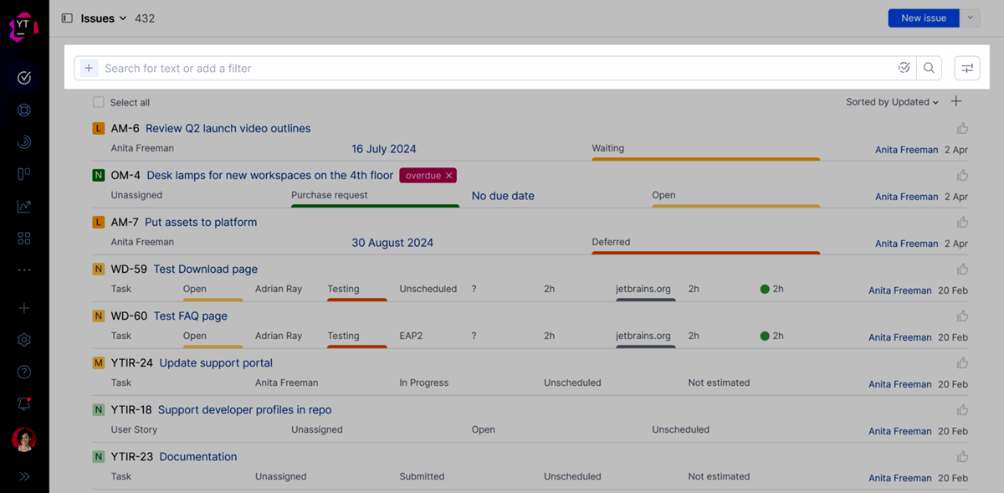Image resolution: width=1004 pixels, height=493 pixels.
Task: Open Settings via the gear icon
Action: click(x=23, y=340)
